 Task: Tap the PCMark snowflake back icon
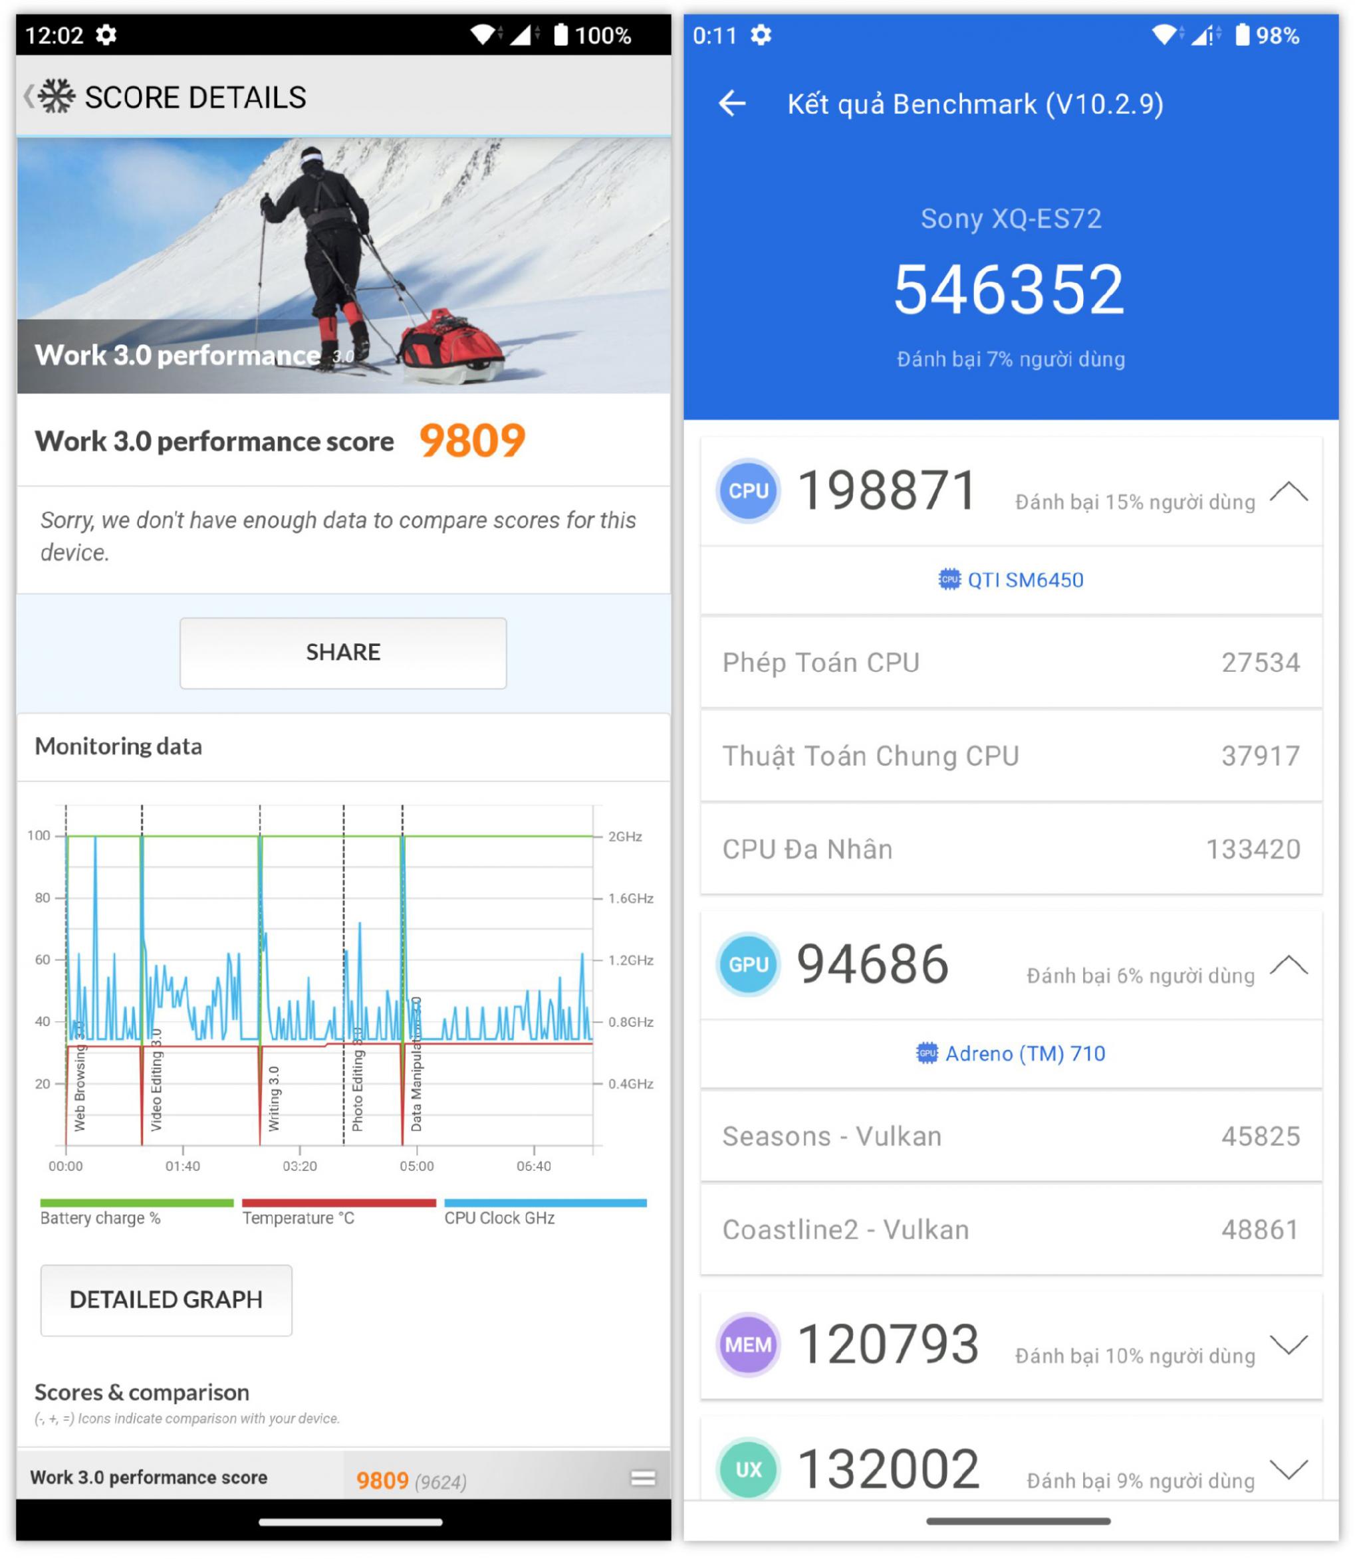click(50, 97)
